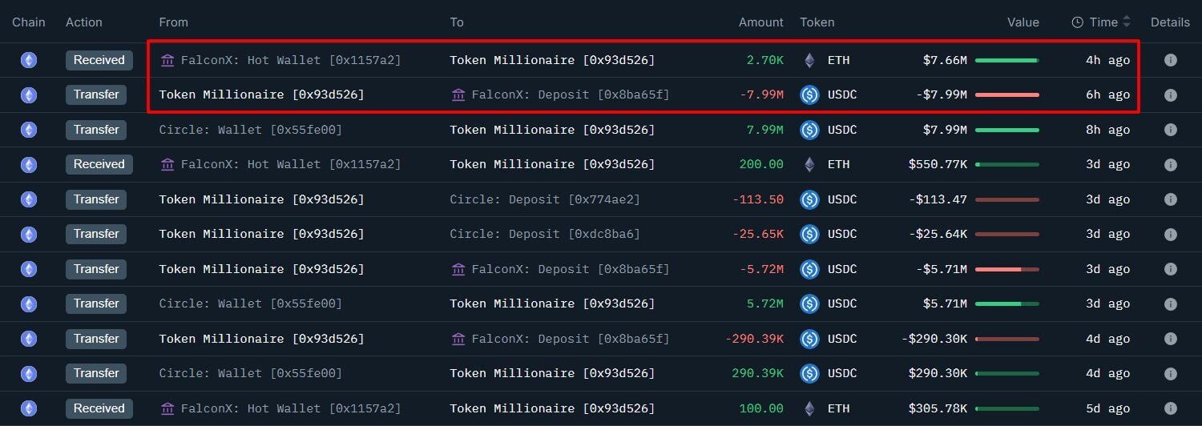Viewport: 1202px width, 426px height.
Task: Click USDC token icon in the -25.65K row
Action: click(x=809, y=234)
